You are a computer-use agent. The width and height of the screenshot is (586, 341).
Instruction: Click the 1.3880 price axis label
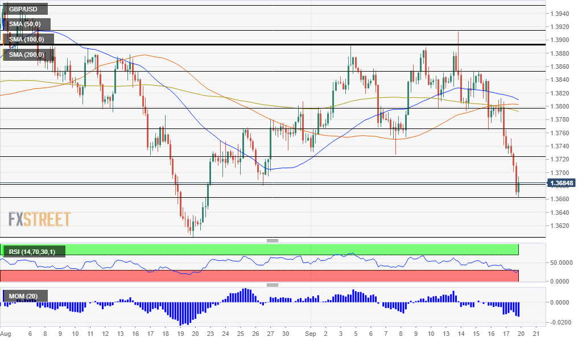[x=559, y=53]
